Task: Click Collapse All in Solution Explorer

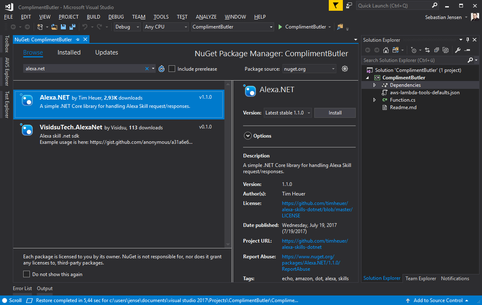Action: click(x=436, y=50)
